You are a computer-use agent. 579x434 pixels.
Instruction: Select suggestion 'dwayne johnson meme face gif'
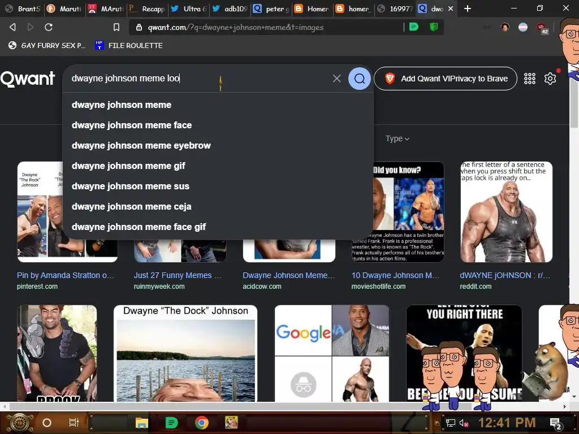tap(218, 227)
